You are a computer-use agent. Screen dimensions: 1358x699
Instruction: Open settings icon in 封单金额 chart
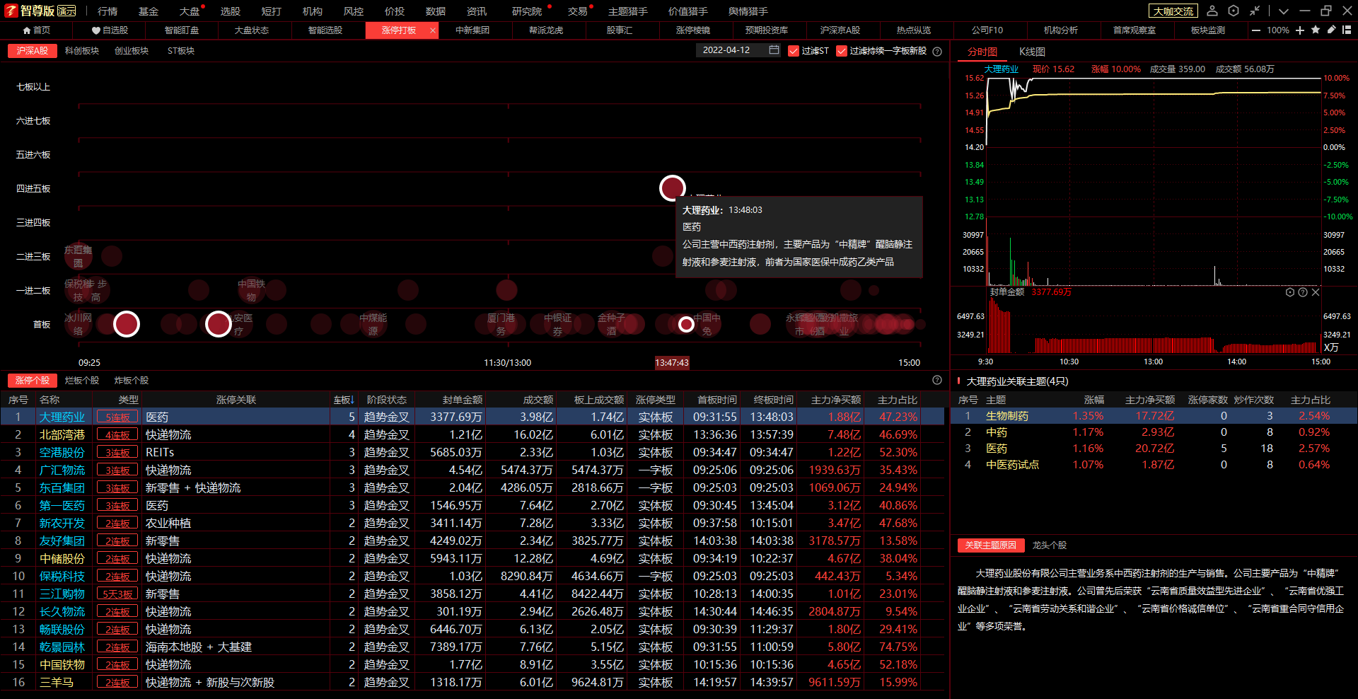click(1290, 292)
